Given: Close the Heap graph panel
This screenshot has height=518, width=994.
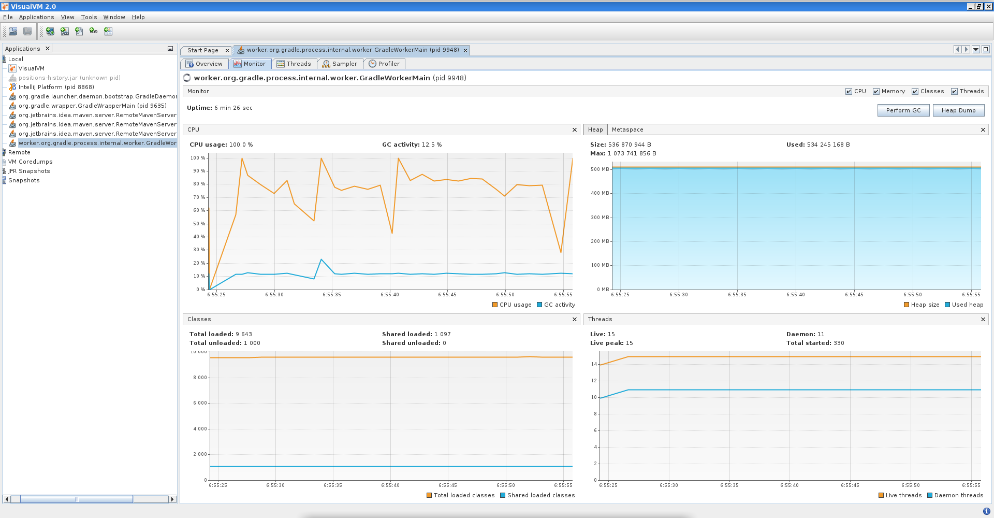Looking at the screenshot, I should tap(983, 129).
